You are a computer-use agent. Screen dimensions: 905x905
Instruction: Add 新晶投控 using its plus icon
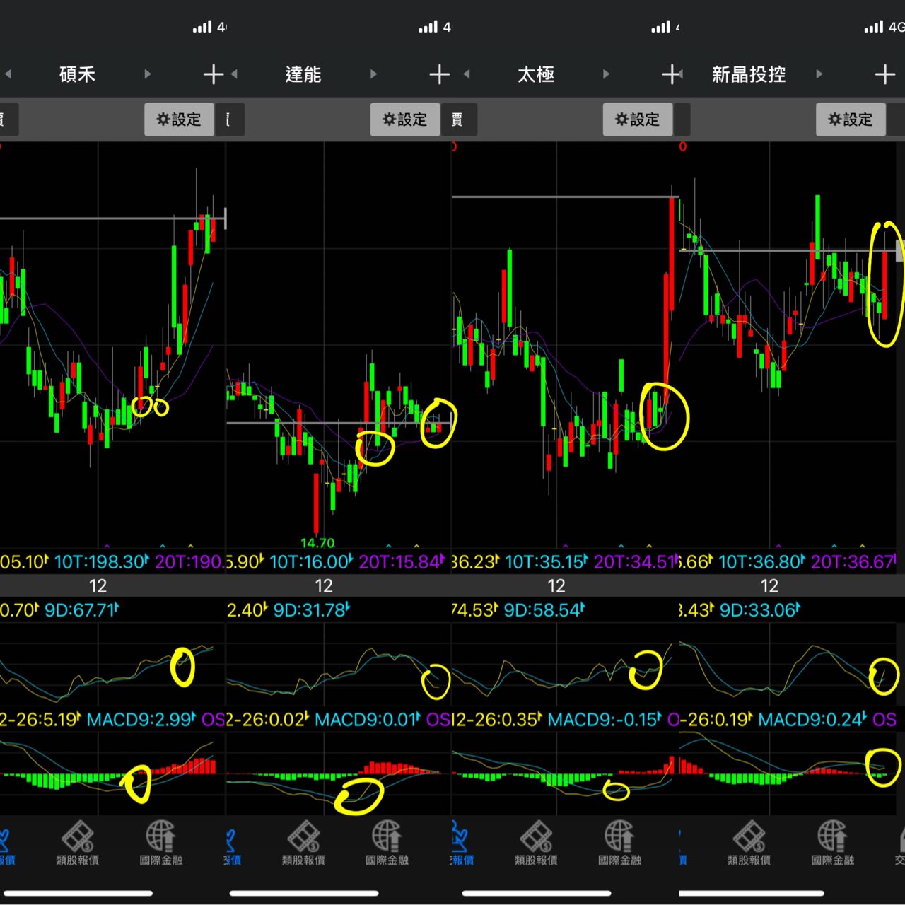(x=884, y=74)
